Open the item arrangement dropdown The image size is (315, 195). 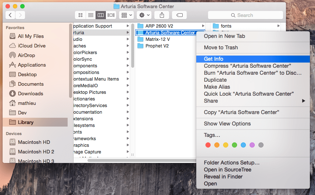[126, 15]
